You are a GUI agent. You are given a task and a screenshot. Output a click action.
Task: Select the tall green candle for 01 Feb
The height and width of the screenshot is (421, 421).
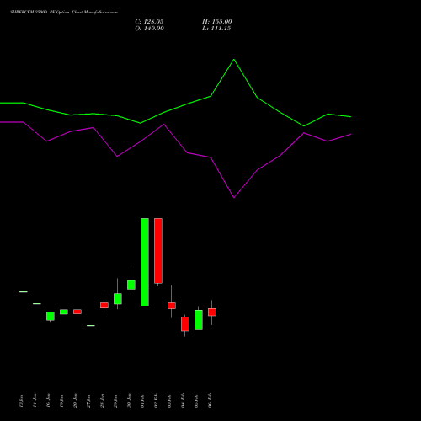pos(145,262)
